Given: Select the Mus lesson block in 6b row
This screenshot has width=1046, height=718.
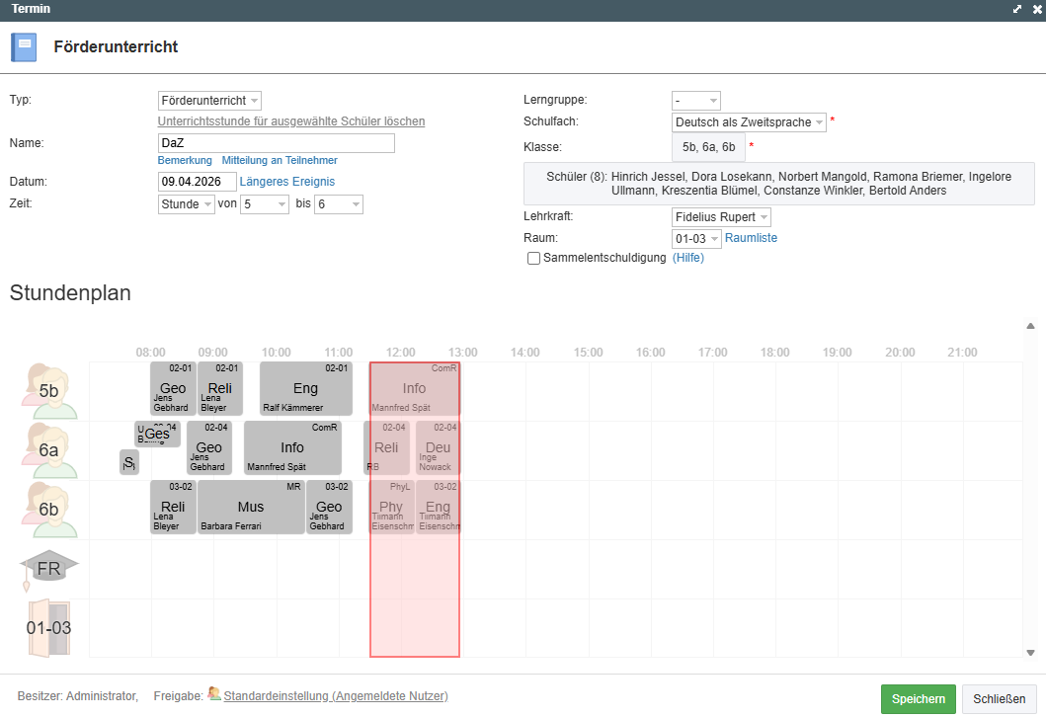Looking at the screenshot, I should pos(251,508).
